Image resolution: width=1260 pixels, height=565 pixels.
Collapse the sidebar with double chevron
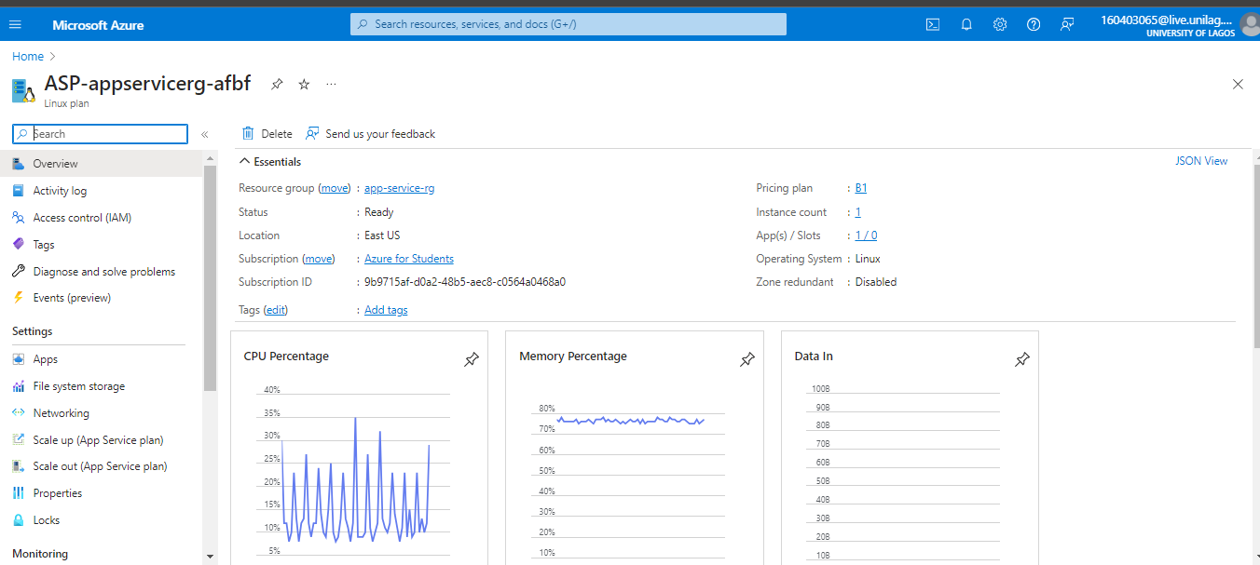(x=205, y=134)
